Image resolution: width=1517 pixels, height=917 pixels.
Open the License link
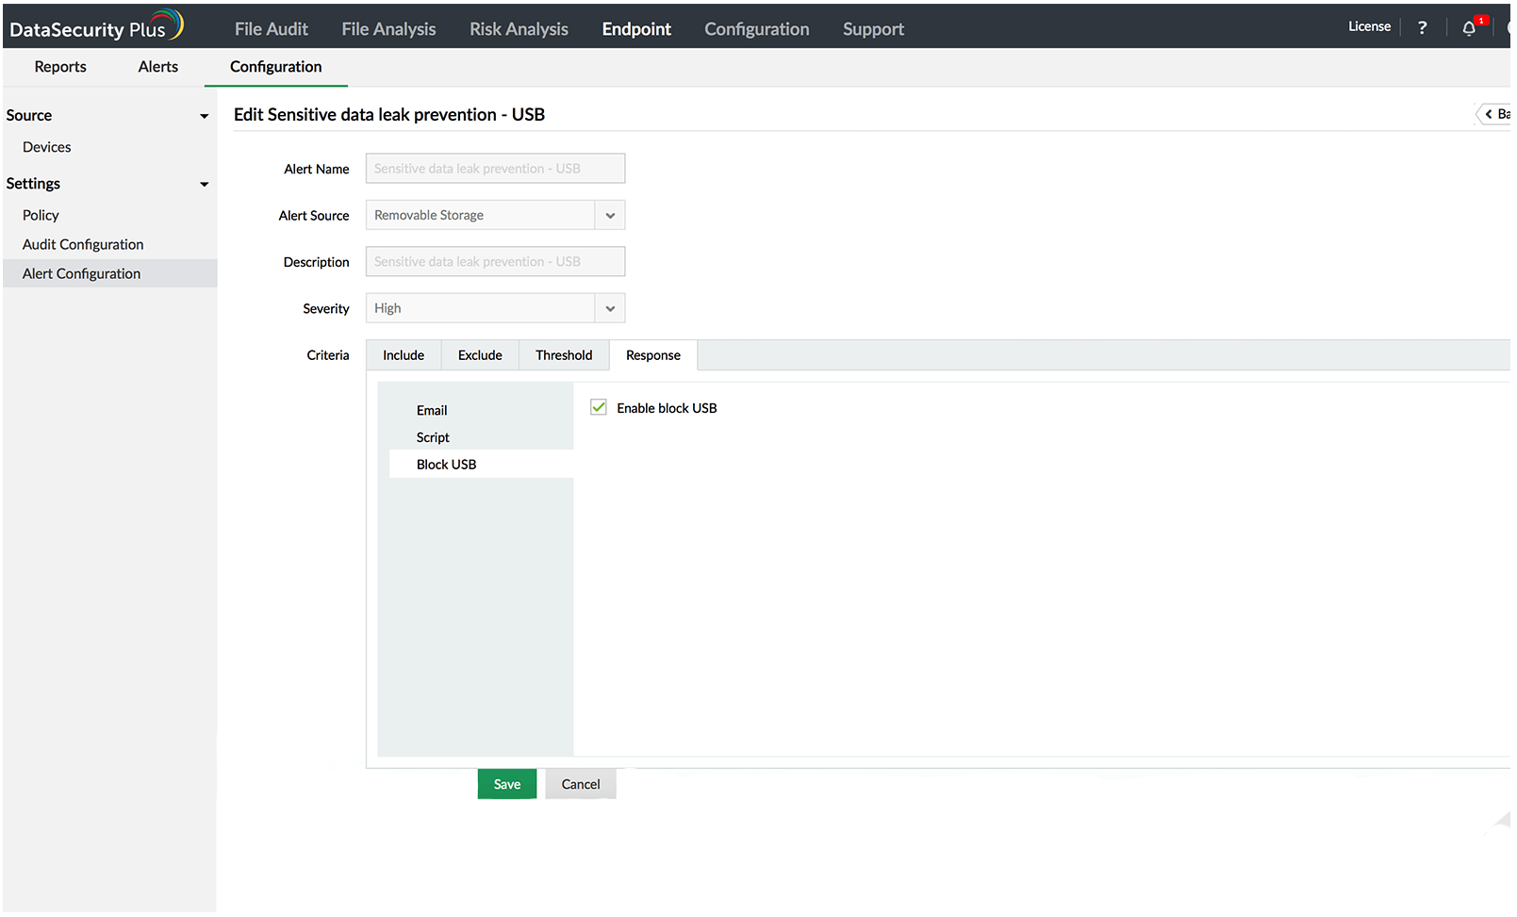click(1369, 26)
